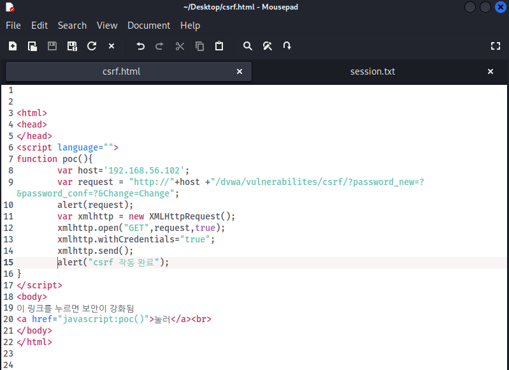Viewport: 509px width, 370px height.
Task: Click the Mousepad app icon in the title bar
Action: click(10, 7)
